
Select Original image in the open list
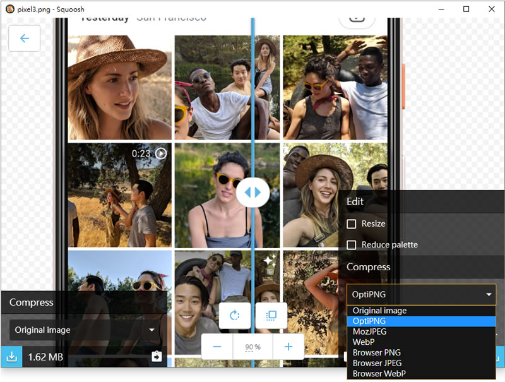[x=379, y=311]
